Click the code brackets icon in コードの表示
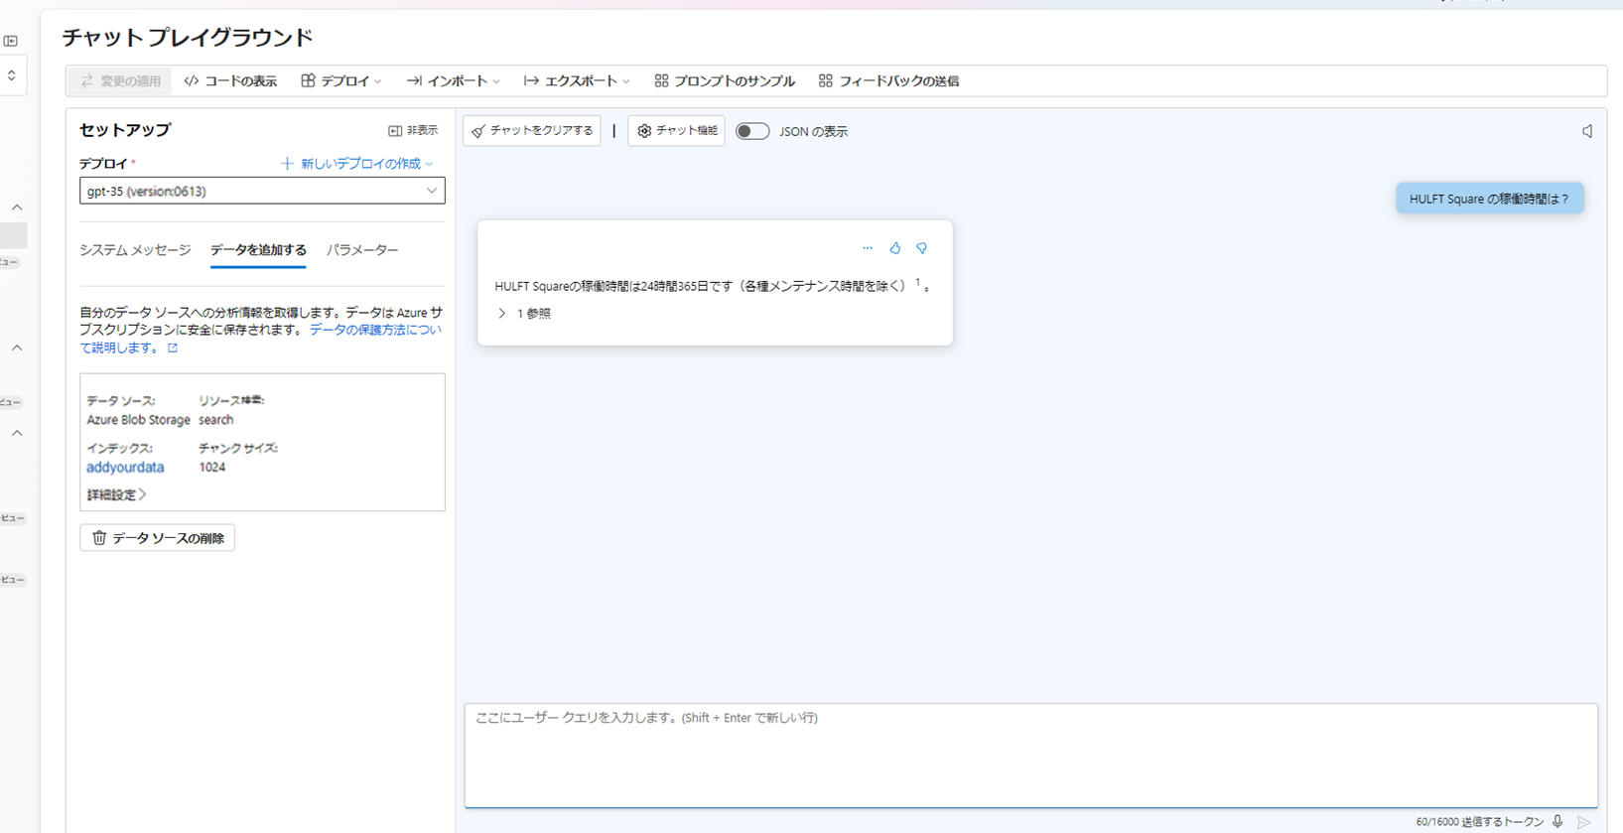Image resolution: width=1623 pixels, height=833 pixels. pyautogui.click(x=192, y=81)
